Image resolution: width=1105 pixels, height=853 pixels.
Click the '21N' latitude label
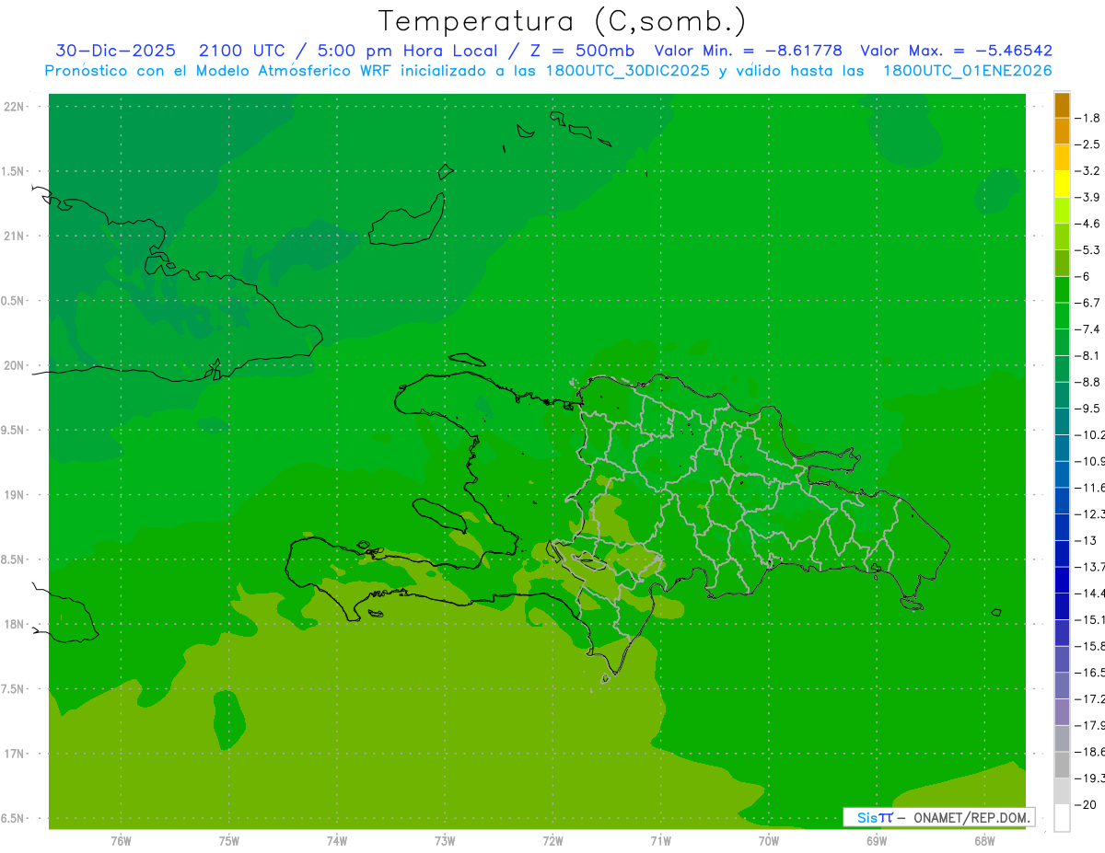point(14,236)
